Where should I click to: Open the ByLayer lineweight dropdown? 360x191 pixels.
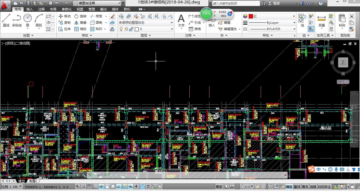coord(272,23)
